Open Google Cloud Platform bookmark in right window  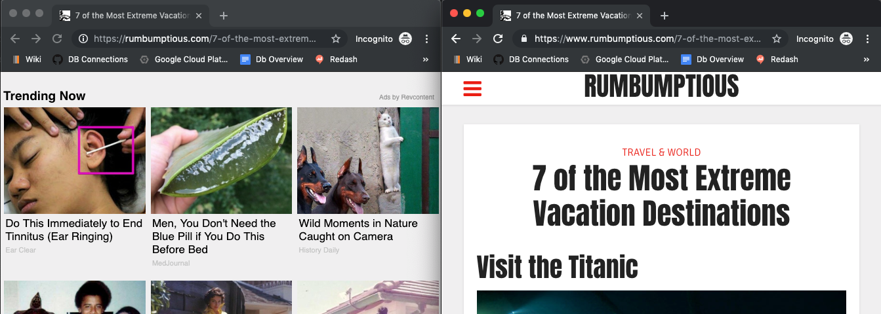625,59
